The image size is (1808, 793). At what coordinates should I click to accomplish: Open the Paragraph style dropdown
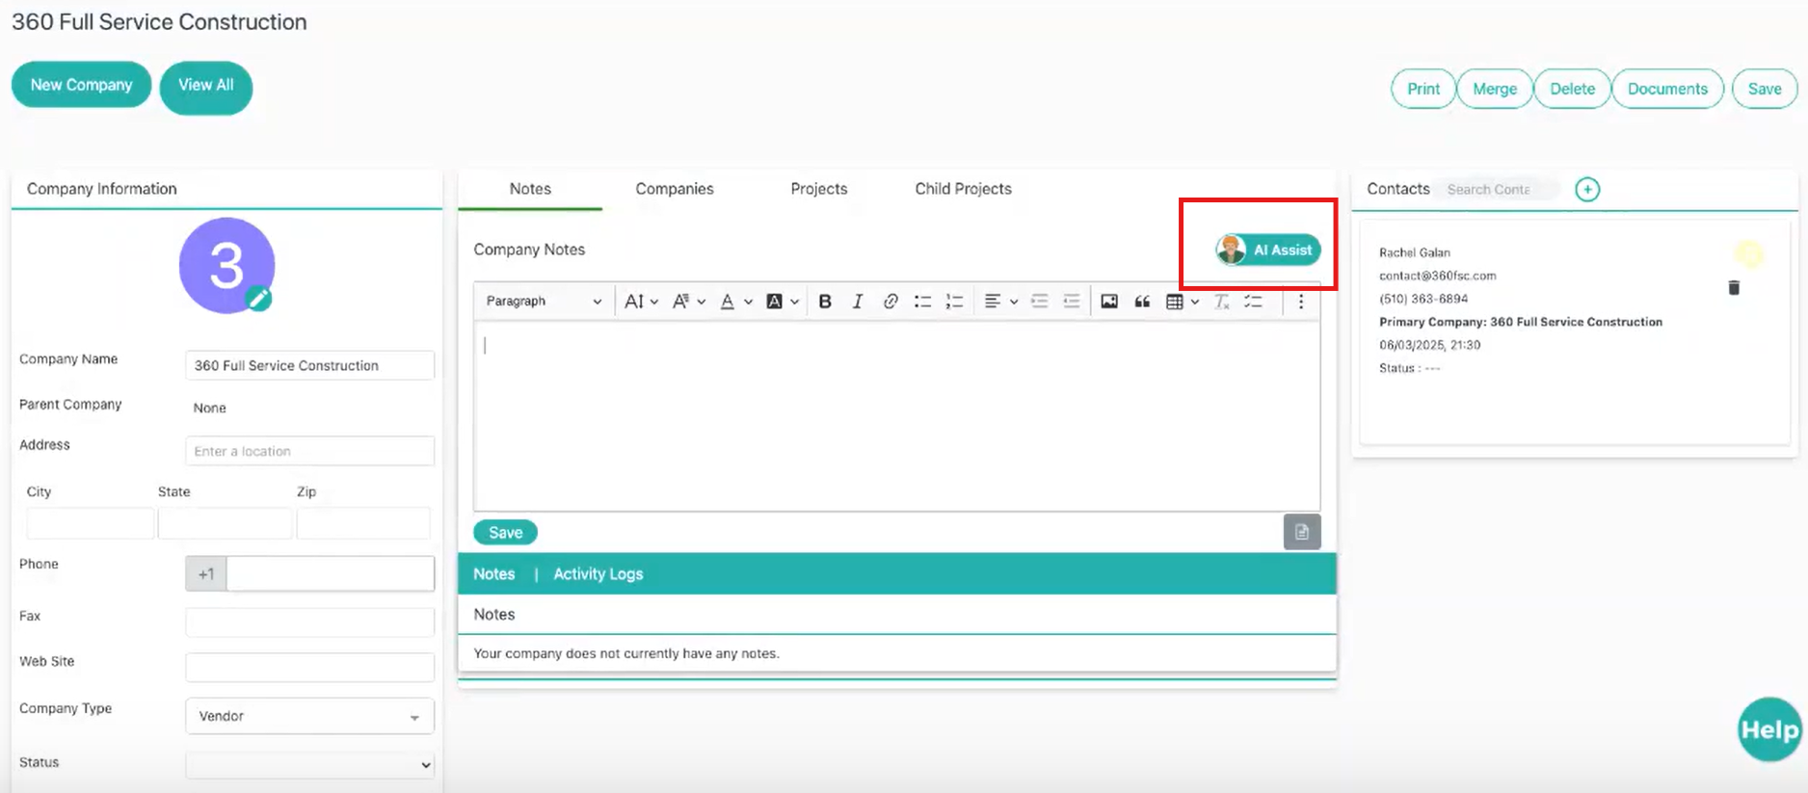click(x=543, y=302)
